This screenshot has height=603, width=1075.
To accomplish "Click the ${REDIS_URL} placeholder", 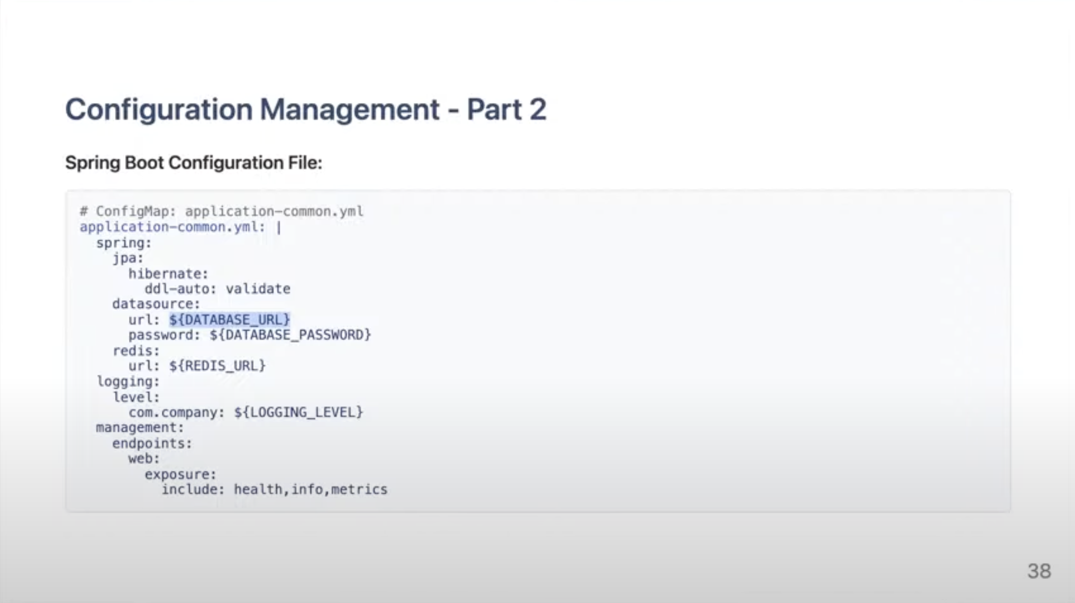I will pyautogui.click(x=217, y=366).
